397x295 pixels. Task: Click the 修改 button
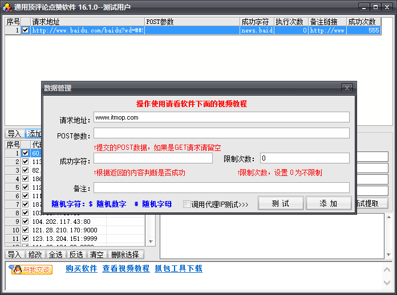pyautogui.click(x=35, y=255)
